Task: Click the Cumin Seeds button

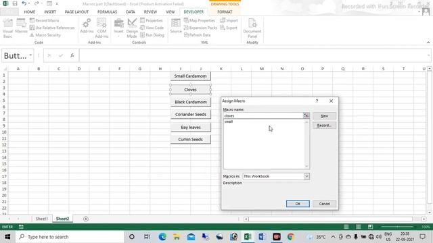Action: (191, 140)
